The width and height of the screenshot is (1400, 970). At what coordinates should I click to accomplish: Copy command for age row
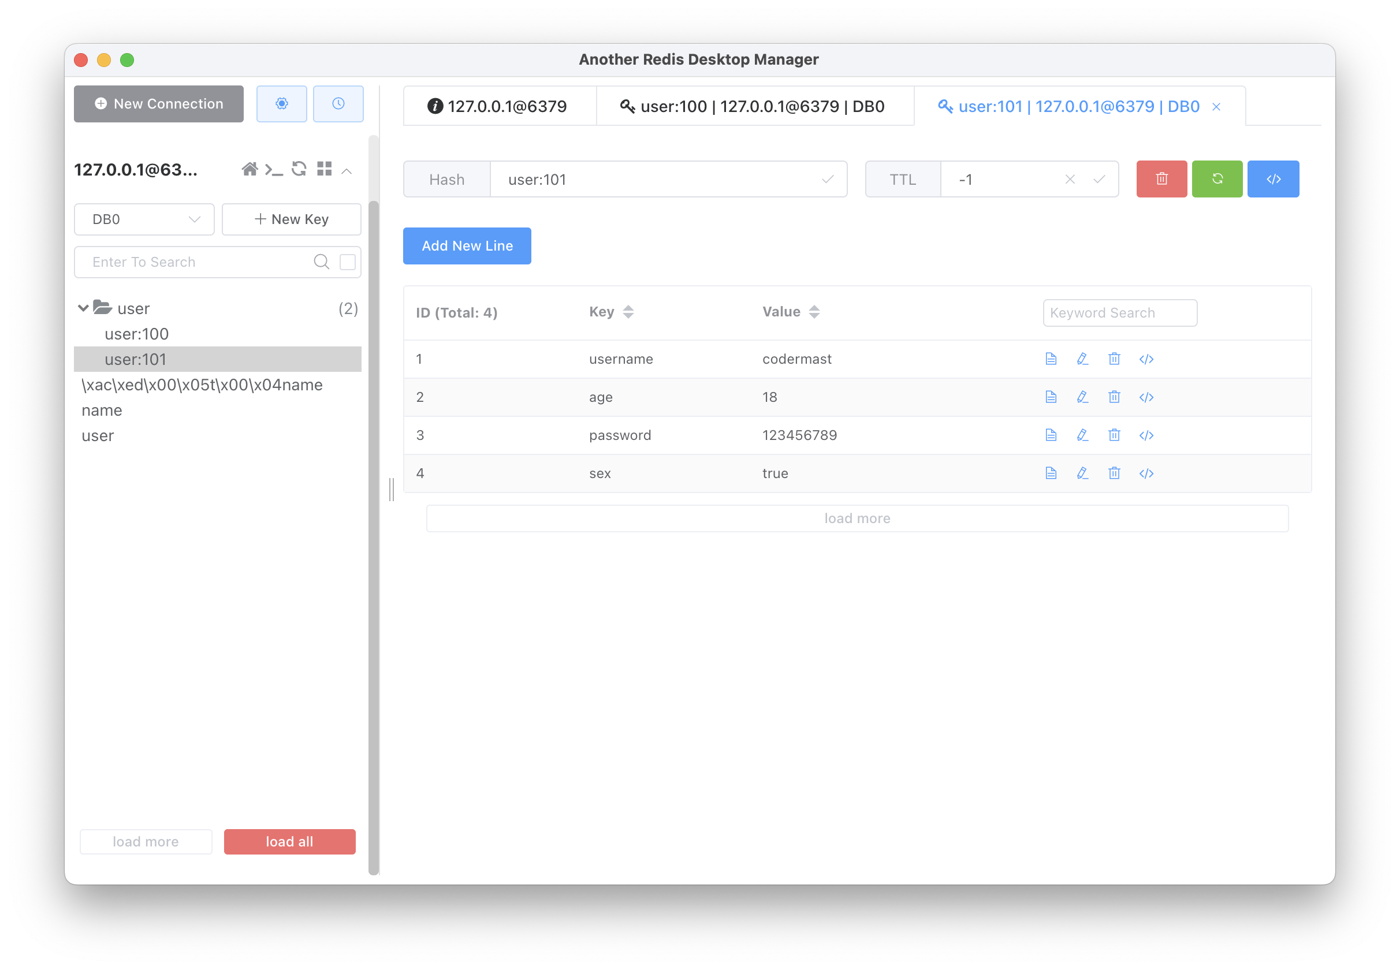point(1146,397)
